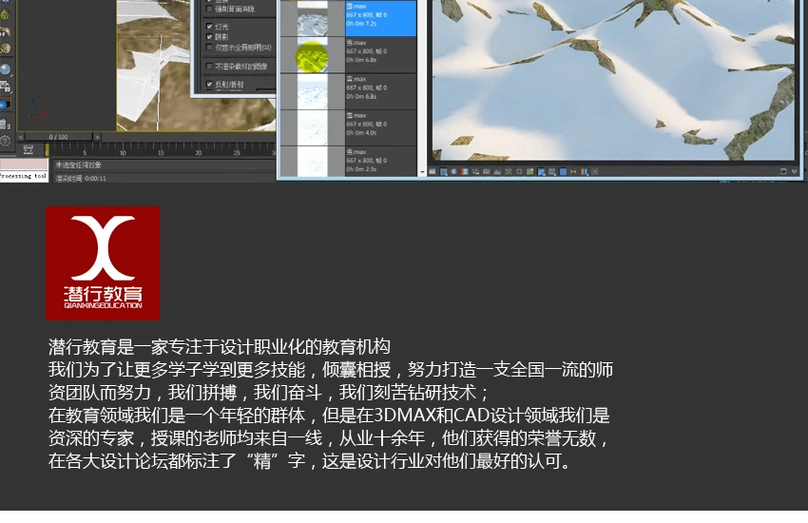This screenshot has width=808, height=523.
Task: Click the line 潜行教育是一家专注于设计职业化的教育机构
Action: click(220, 346)
